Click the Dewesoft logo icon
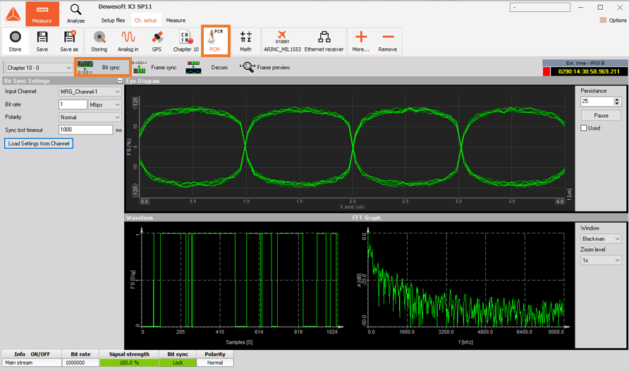Screen dimensions: 629x371 click(x=13, y=14)
